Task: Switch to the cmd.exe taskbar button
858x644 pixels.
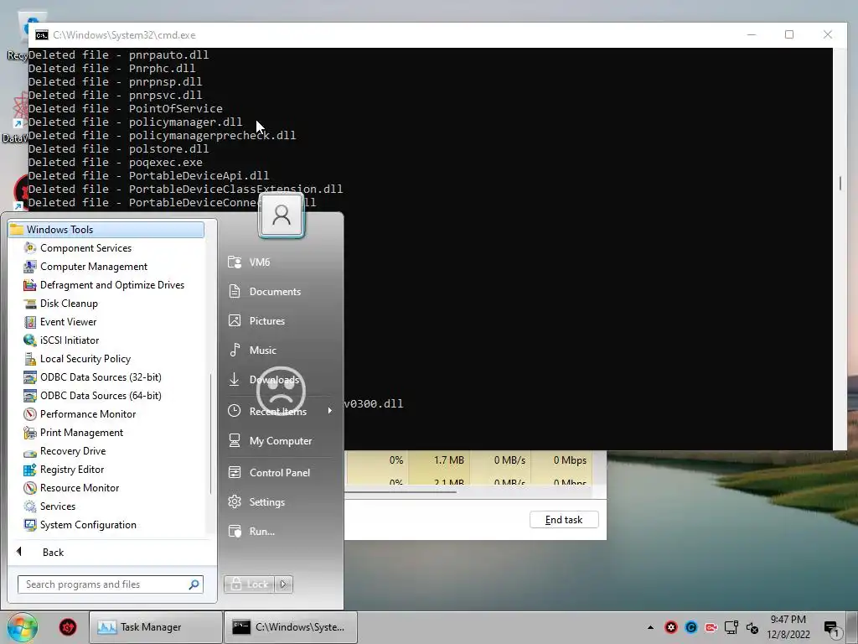Action: point(291,627)
